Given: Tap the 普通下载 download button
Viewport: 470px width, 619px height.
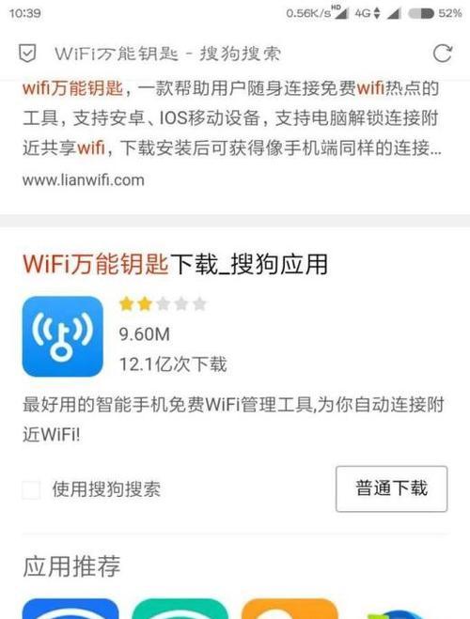Looking at the screenshot, I should click(391, 488).
